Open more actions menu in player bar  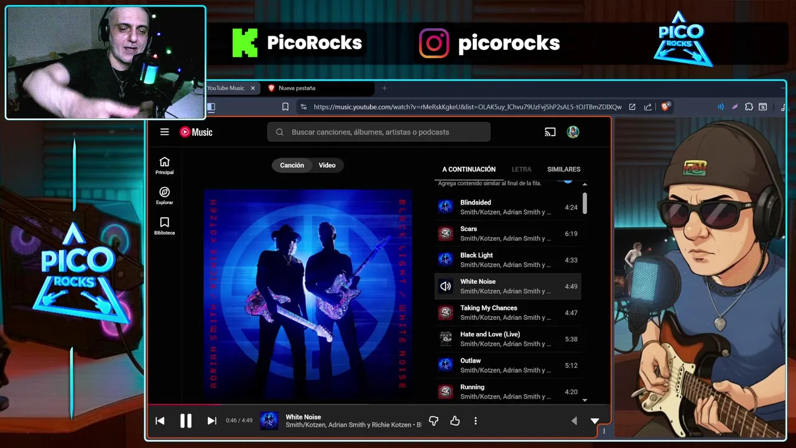(x=476, y=421)
